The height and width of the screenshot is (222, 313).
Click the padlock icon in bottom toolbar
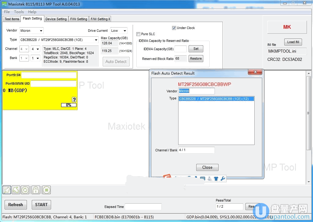click(x=35, y=190)
